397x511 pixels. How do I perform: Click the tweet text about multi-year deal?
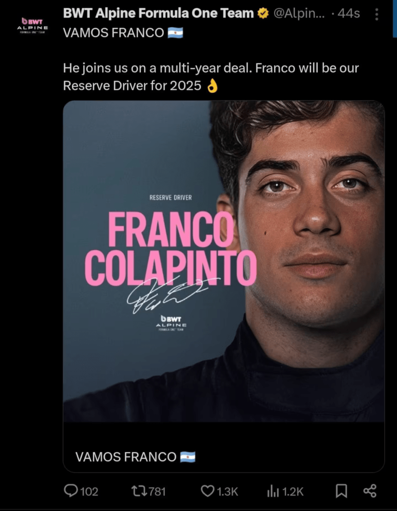210,77
